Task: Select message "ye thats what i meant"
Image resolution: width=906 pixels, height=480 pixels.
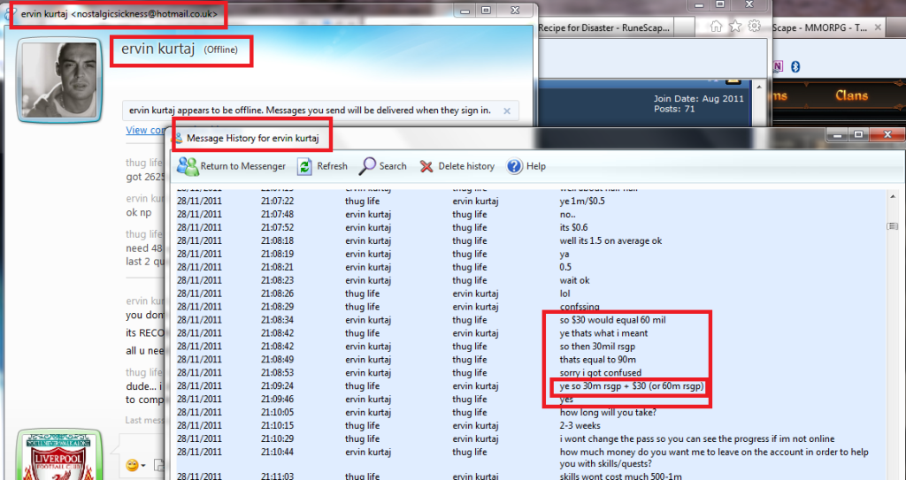Action: click(x=603, y=333)
